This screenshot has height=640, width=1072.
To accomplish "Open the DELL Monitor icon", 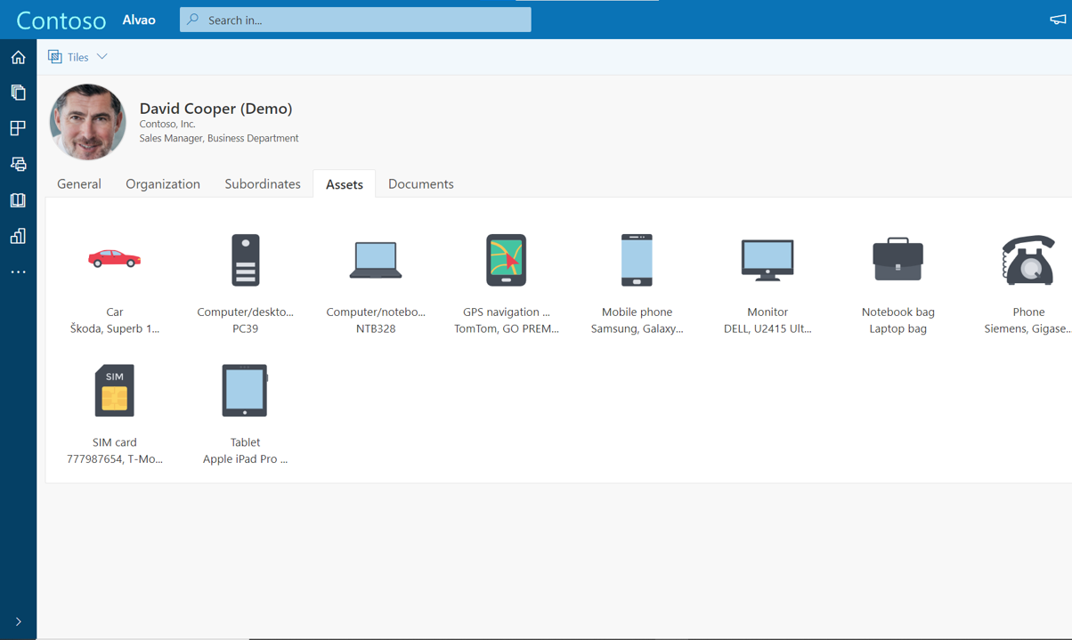I will point(767,260).
